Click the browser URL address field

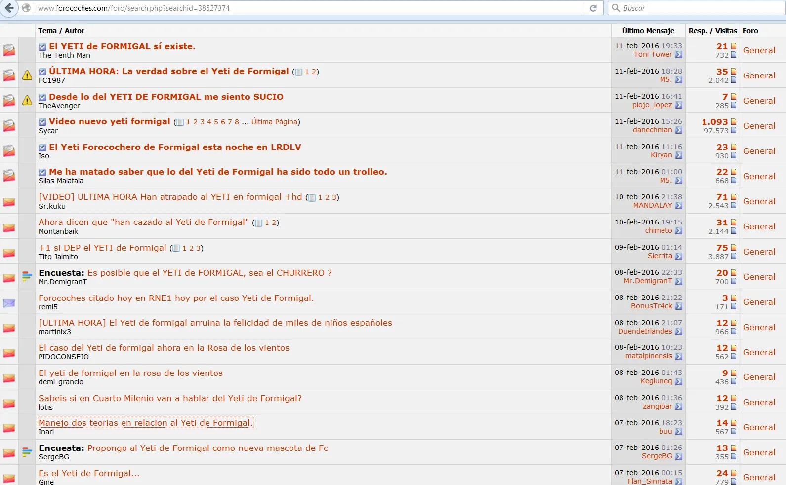[x=309, y=8]
